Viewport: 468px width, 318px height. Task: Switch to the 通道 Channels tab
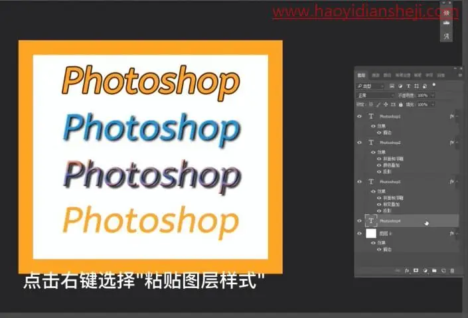[x=376, y=75]
